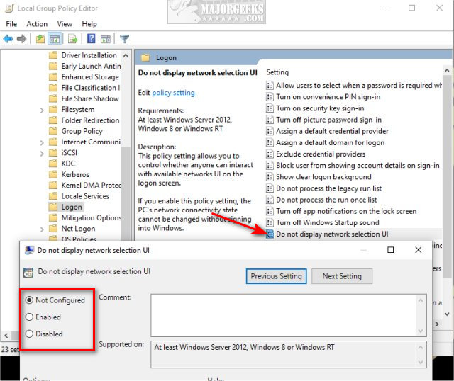Click icon for Turn off Windows Startup sound
Screen dimensions: 454x381
click(270, 222)
